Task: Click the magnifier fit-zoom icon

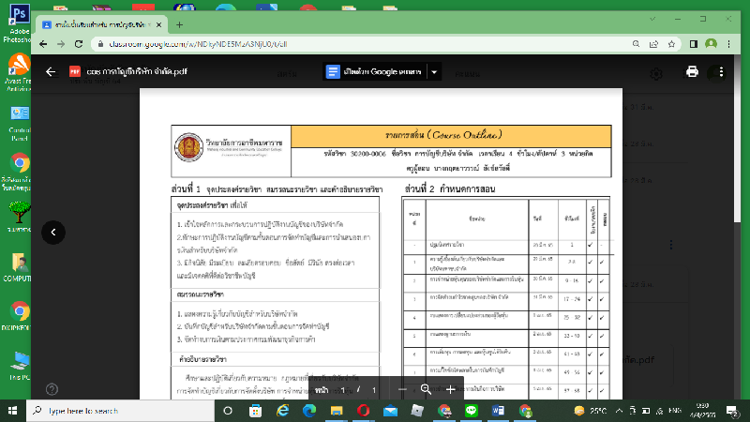Action: click(x=426, y=389)
